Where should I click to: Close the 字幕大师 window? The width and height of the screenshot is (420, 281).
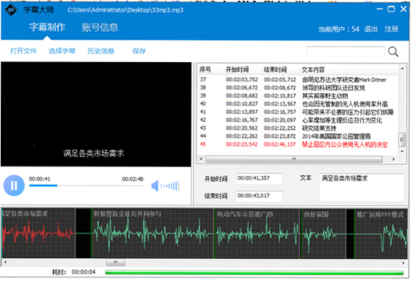[x=404, y=9]
